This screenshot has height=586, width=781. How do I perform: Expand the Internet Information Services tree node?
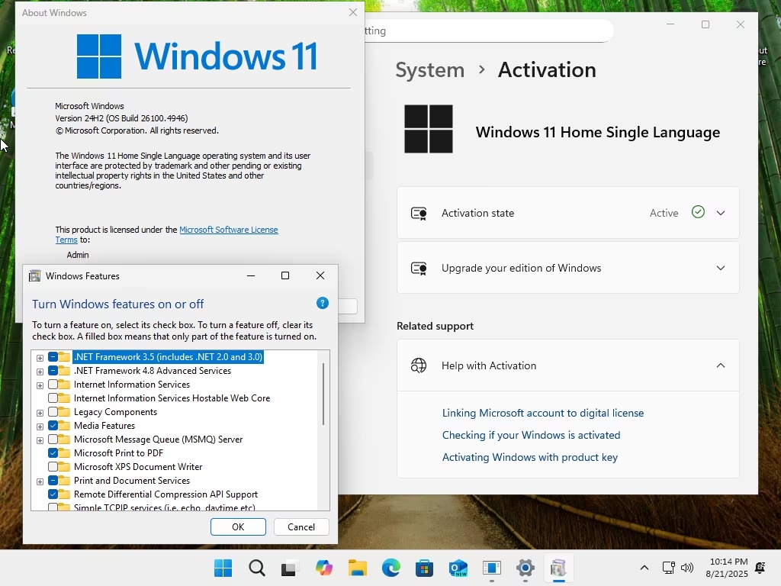pyautogui.click(x=40, y=385)
